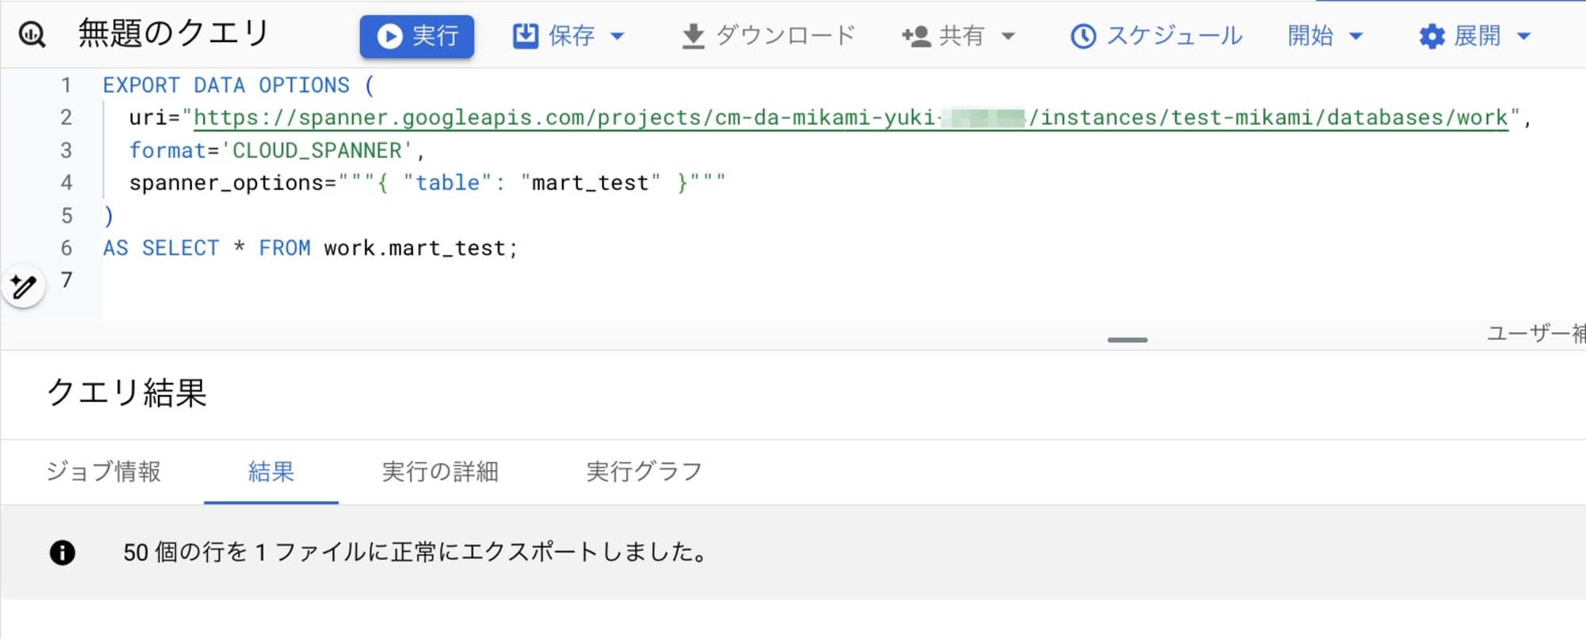The height and width of the screenshot is (639, 1586).
Task: Click the クエリ結果 heading
Action: point(127,392)
